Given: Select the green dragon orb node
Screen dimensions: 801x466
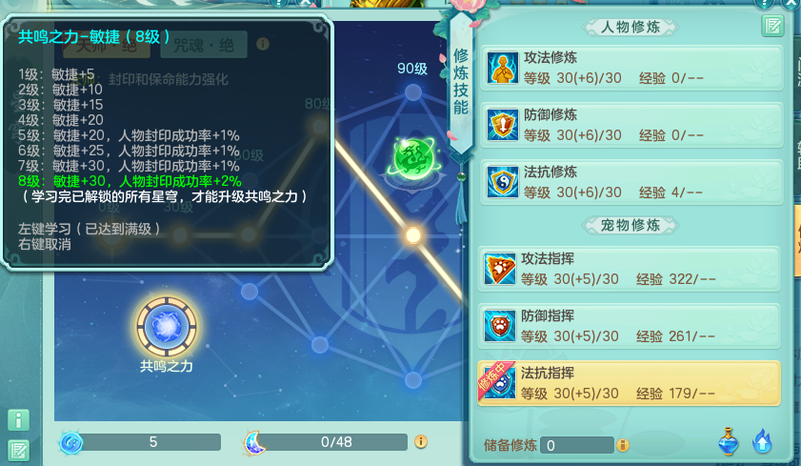Looking at the screenshot, I should click(414, 159).
